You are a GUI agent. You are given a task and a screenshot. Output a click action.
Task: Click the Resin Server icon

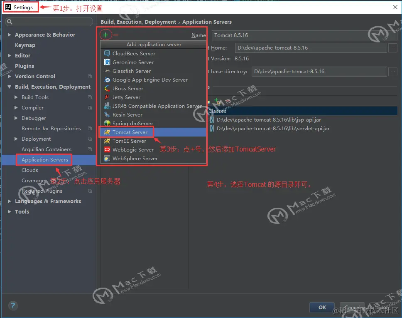107,114
